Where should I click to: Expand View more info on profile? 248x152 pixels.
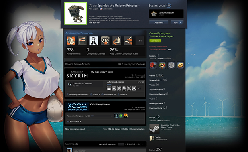point(94,23)
